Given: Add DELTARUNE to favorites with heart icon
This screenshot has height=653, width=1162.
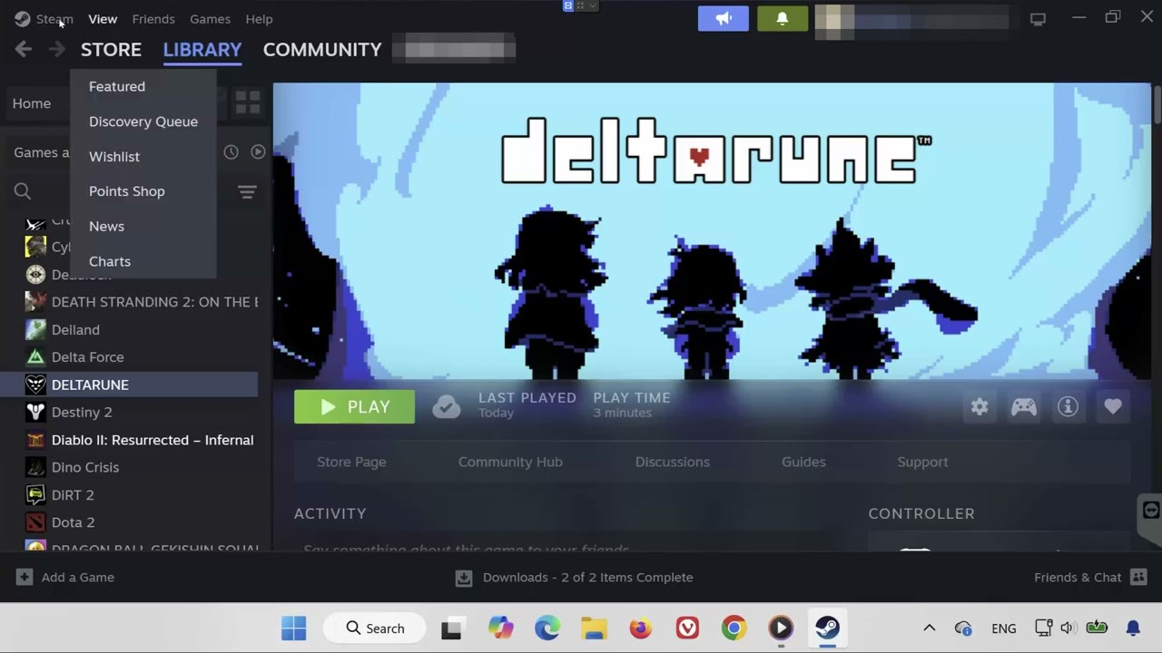Looking at the screenshot, I should pos(1113,407).
